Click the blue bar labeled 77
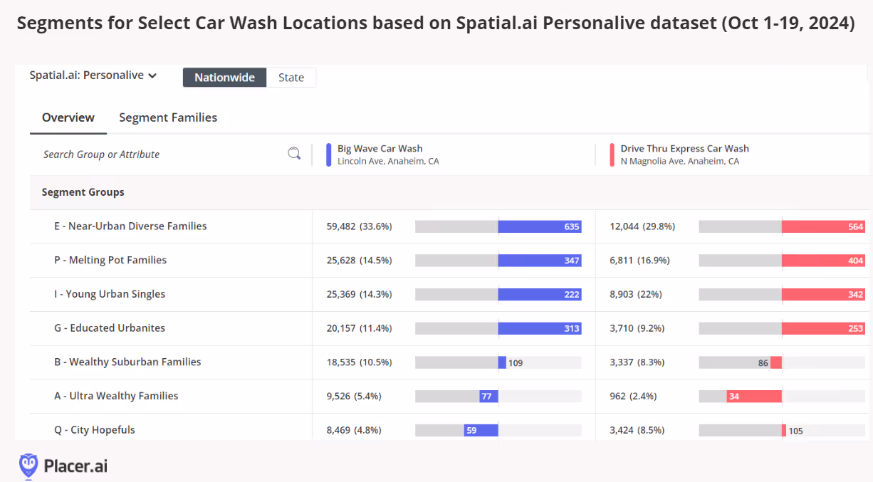 pos(488,397)
